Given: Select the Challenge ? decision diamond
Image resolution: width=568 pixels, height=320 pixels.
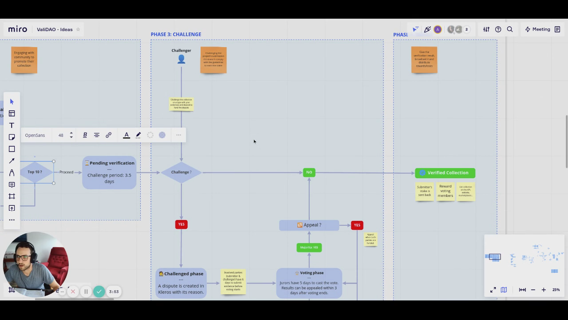Looking at the screenshot, I should point(181,172).
